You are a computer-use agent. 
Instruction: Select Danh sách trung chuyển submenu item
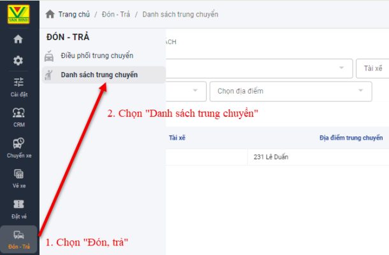99,75
